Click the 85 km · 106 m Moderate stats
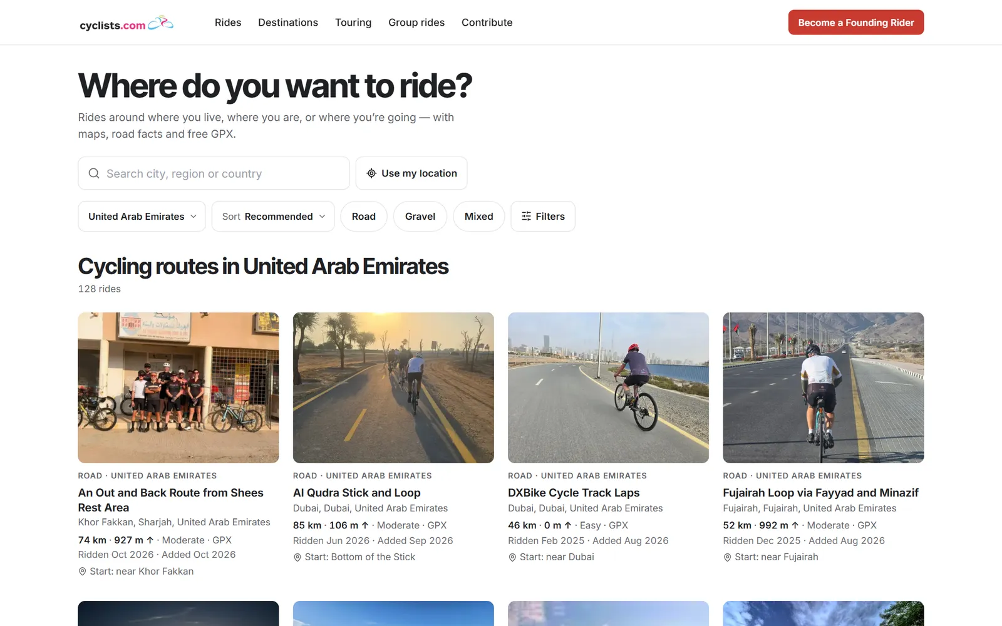This screenshot has height=626, width=1002. tap(370, 525)
